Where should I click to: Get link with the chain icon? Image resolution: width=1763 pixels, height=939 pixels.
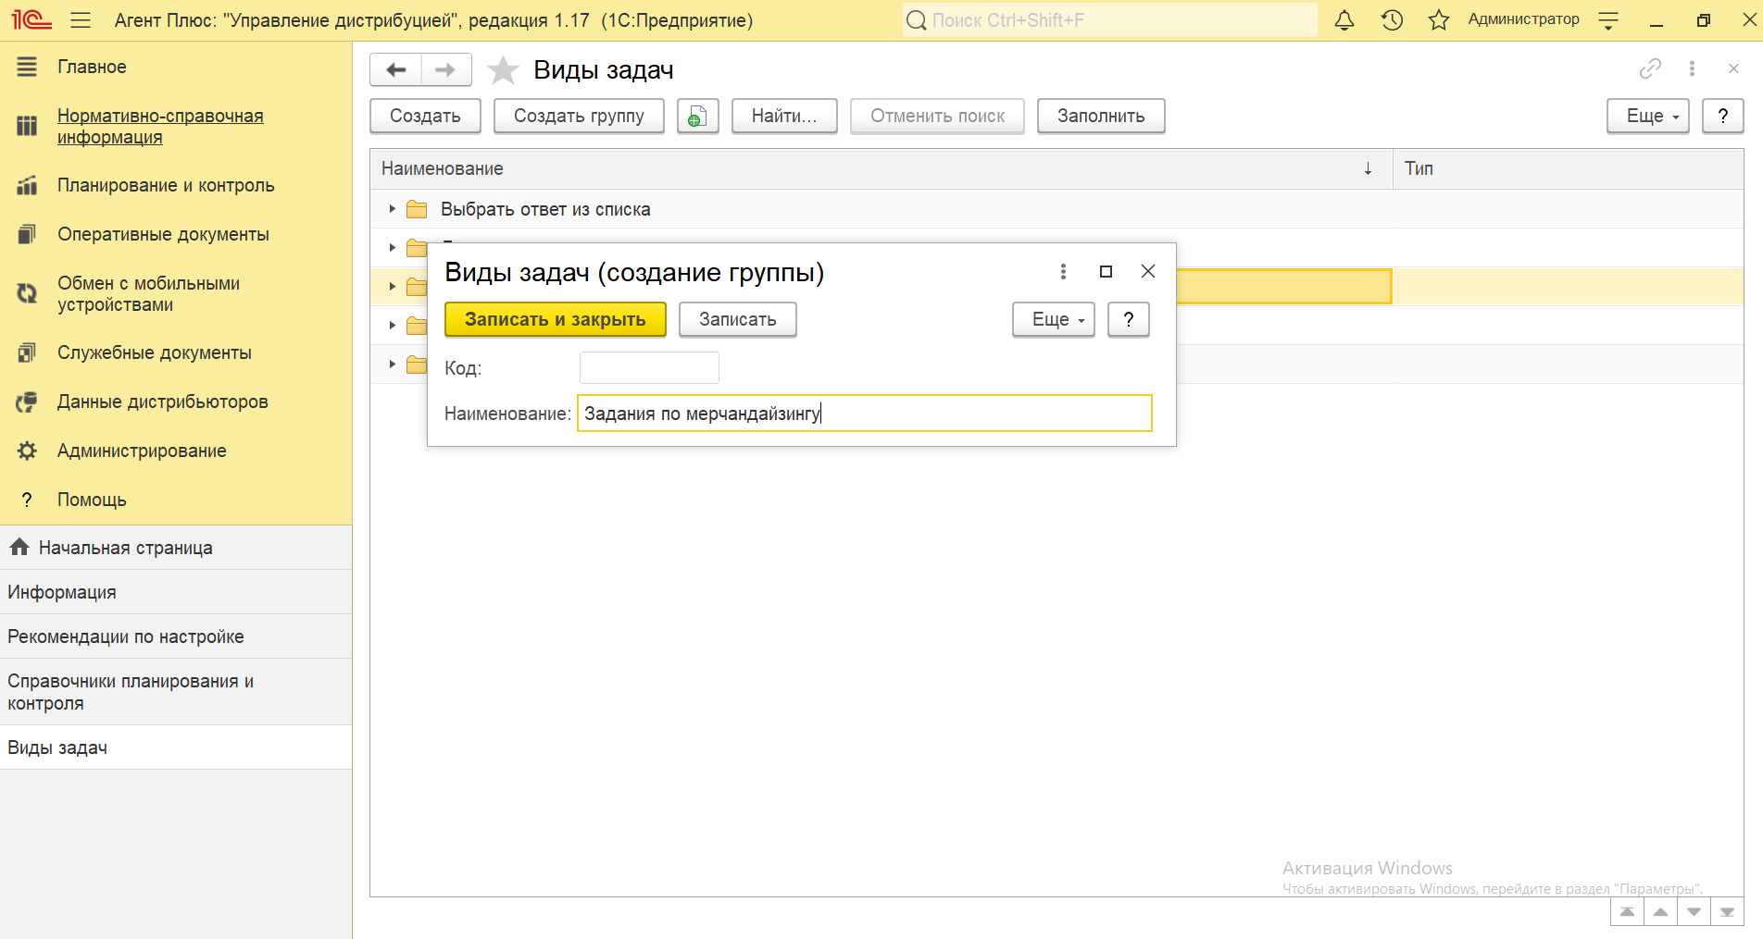(x=1650, y=68)
